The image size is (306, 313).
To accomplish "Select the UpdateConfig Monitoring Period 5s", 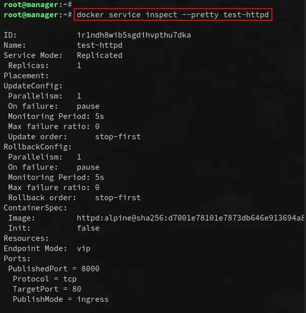I will 100,116.
